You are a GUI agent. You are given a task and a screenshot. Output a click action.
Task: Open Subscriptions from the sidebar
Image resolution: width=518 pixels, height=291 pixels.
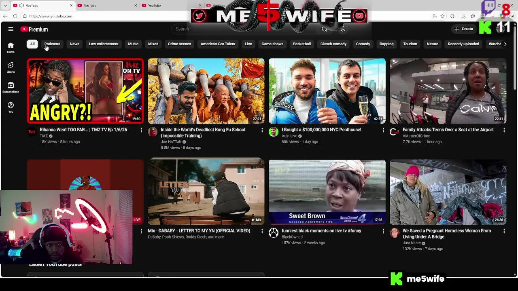11,88
